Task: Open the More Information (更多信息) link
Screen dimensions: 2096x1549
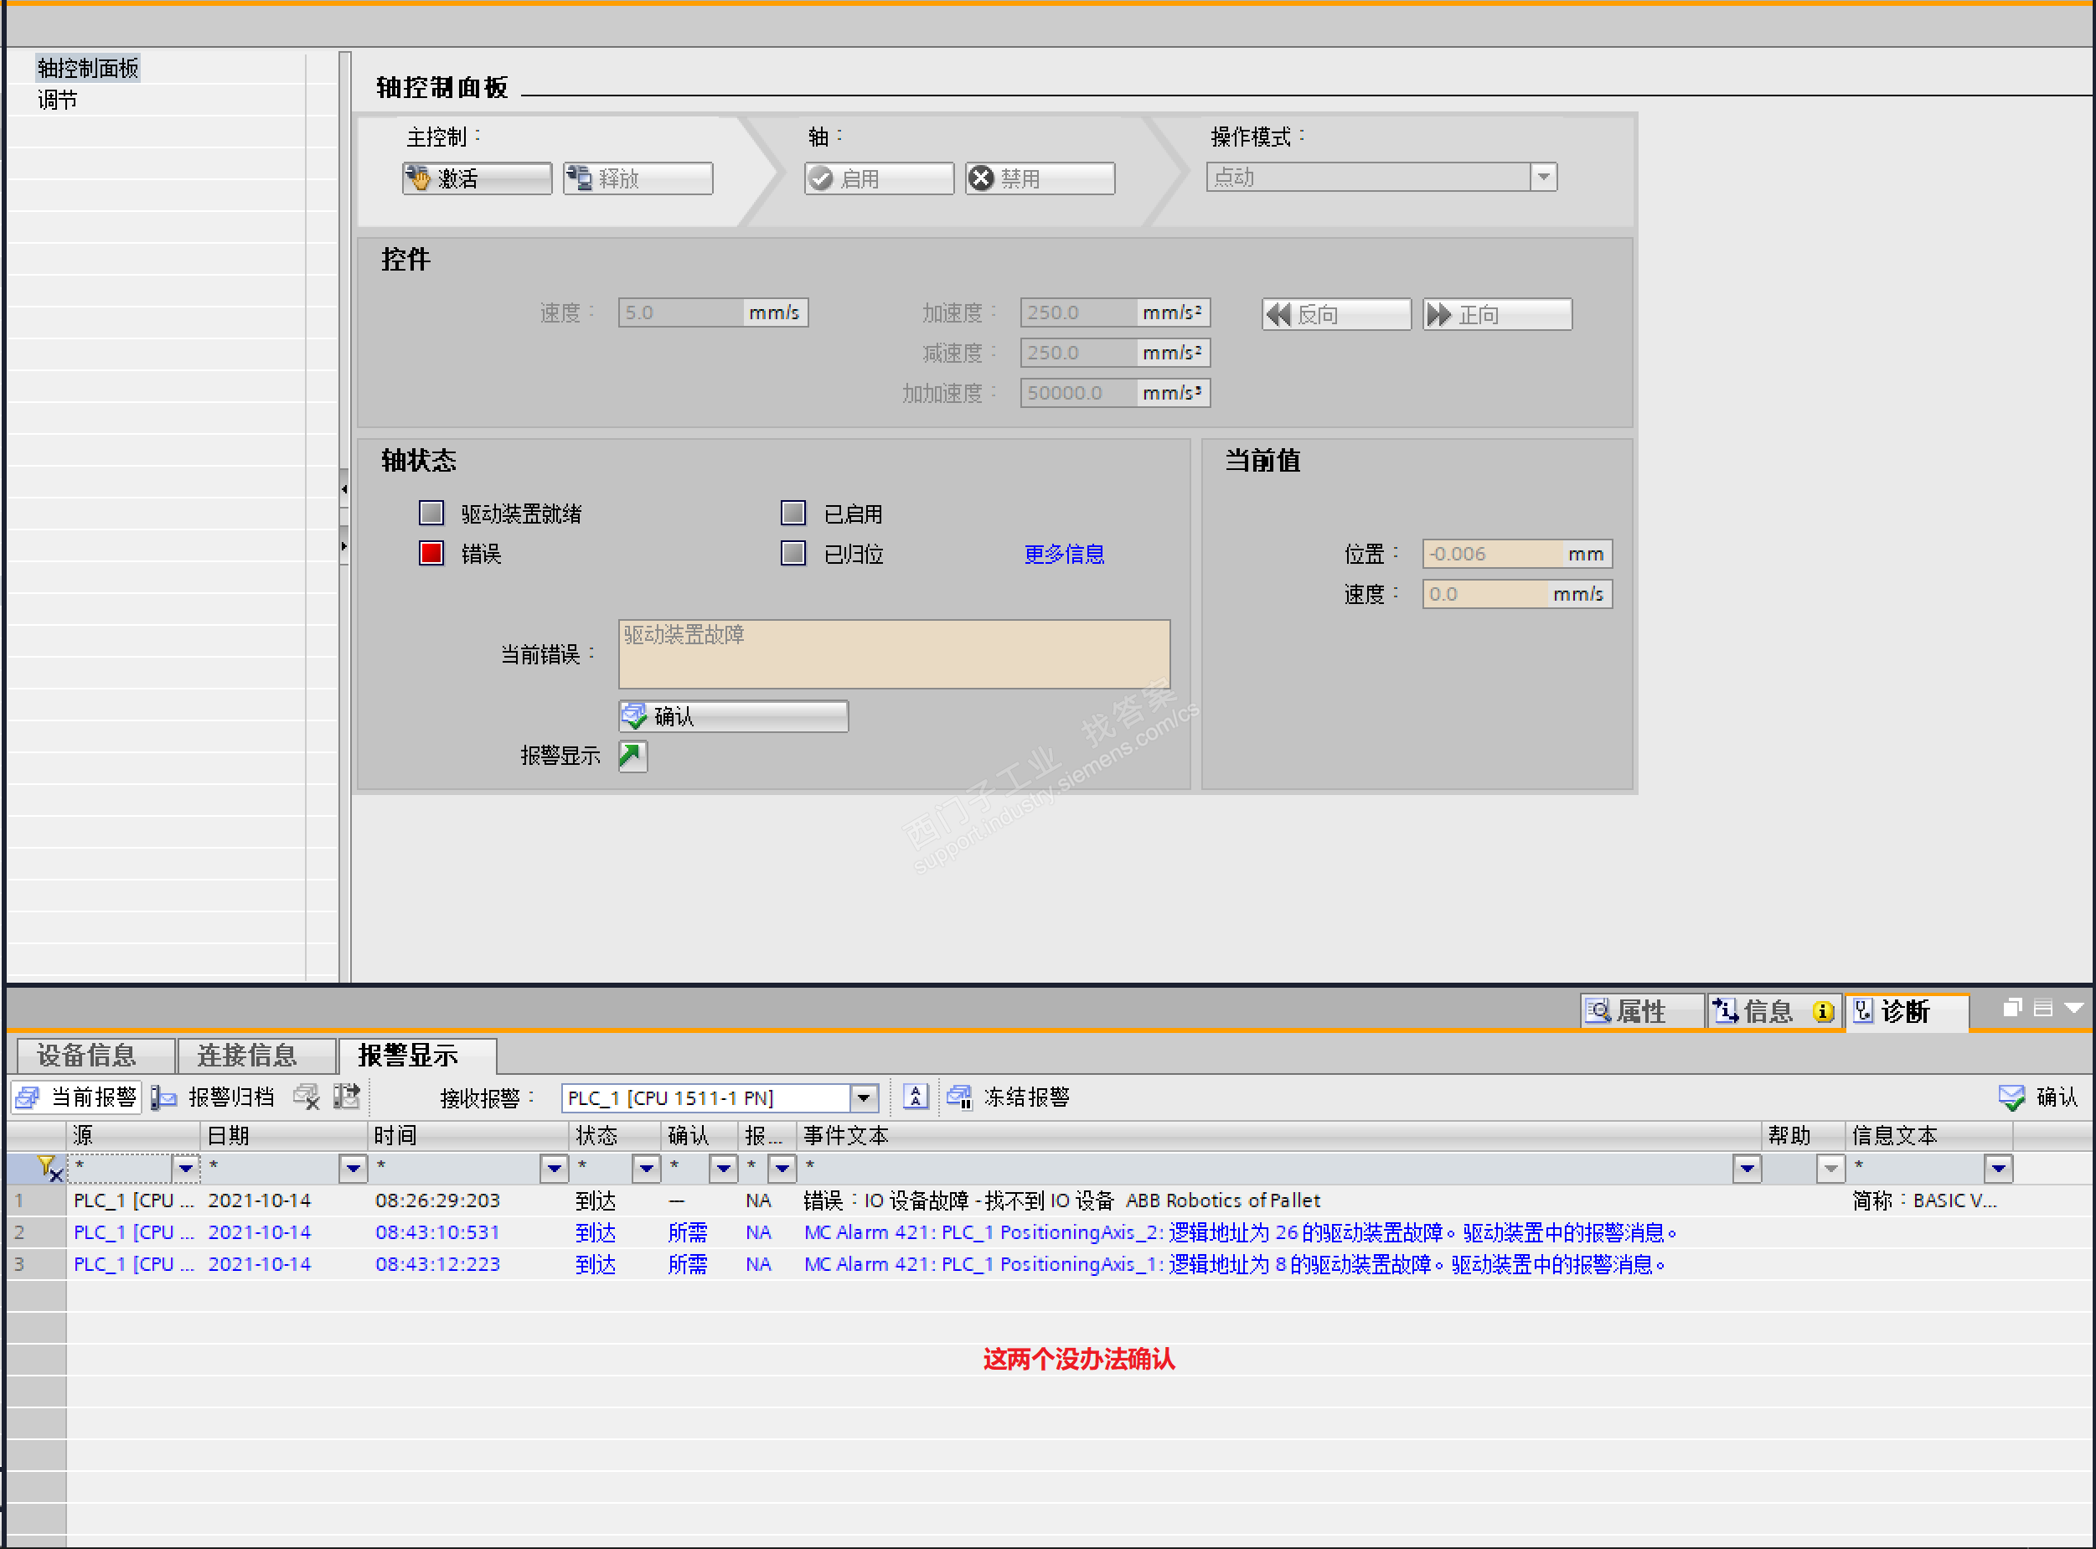Action: (x=1064, y=554)
